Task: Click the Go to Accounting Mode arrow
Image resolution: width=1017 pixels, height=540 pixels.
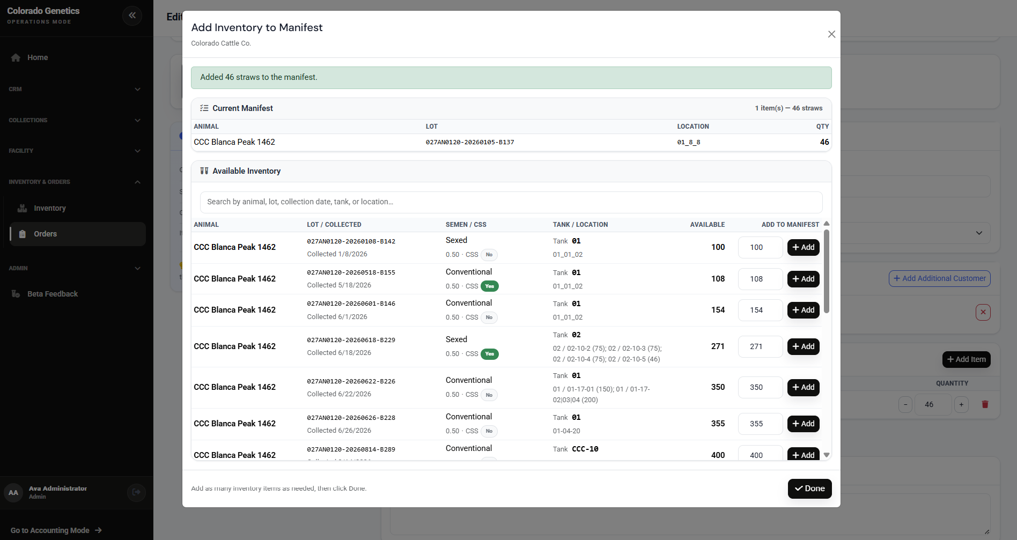Action: pos(98,530)
